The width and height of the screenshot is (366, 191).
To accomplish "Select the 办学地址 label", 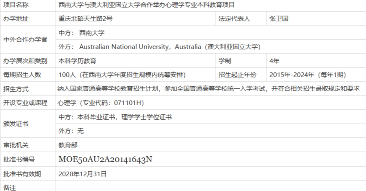I will (x=16, y=18).
